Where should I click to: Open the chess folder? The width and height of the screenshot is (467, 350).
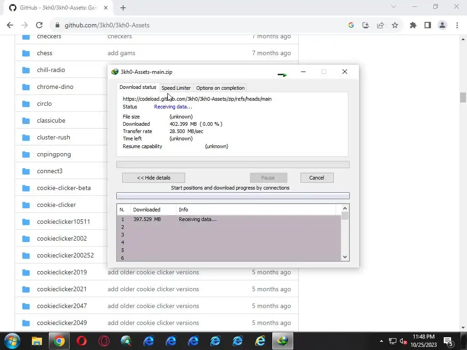(x=45, y=53)
